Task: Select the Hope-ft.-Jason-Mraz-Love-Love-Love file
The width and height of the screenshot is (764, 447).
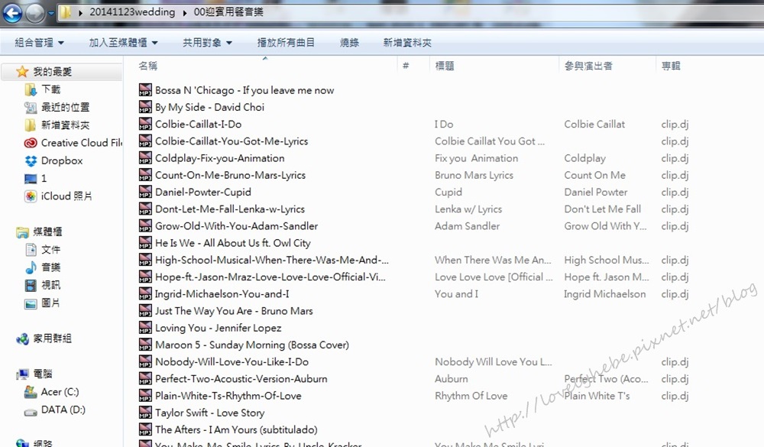Action: (270, 277)
